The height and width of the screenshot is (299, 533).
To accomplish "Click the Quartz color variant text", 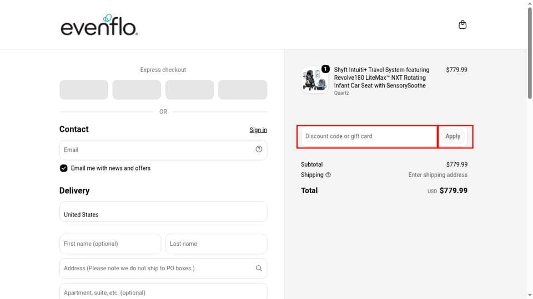I will point(341,93).
